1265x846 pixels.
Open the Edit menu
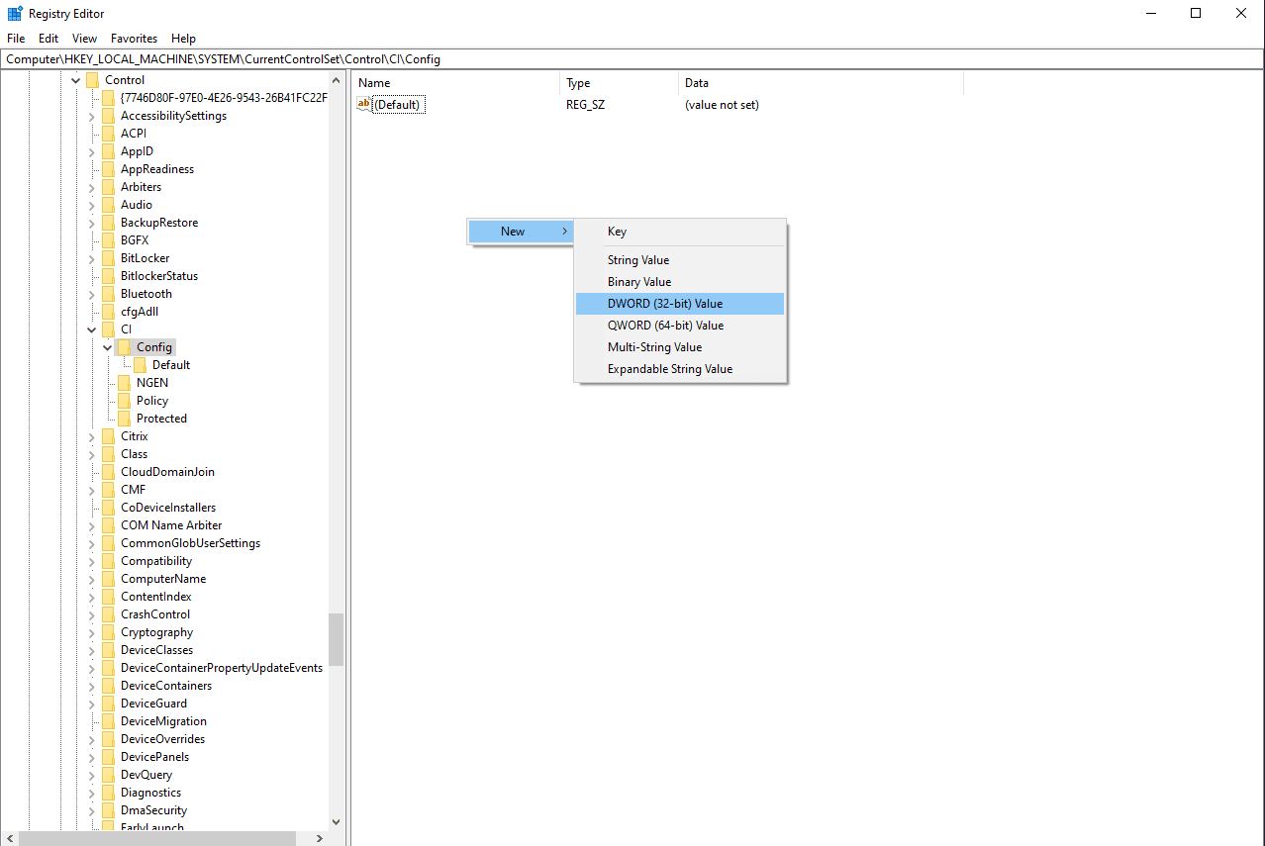coord(49,39)
